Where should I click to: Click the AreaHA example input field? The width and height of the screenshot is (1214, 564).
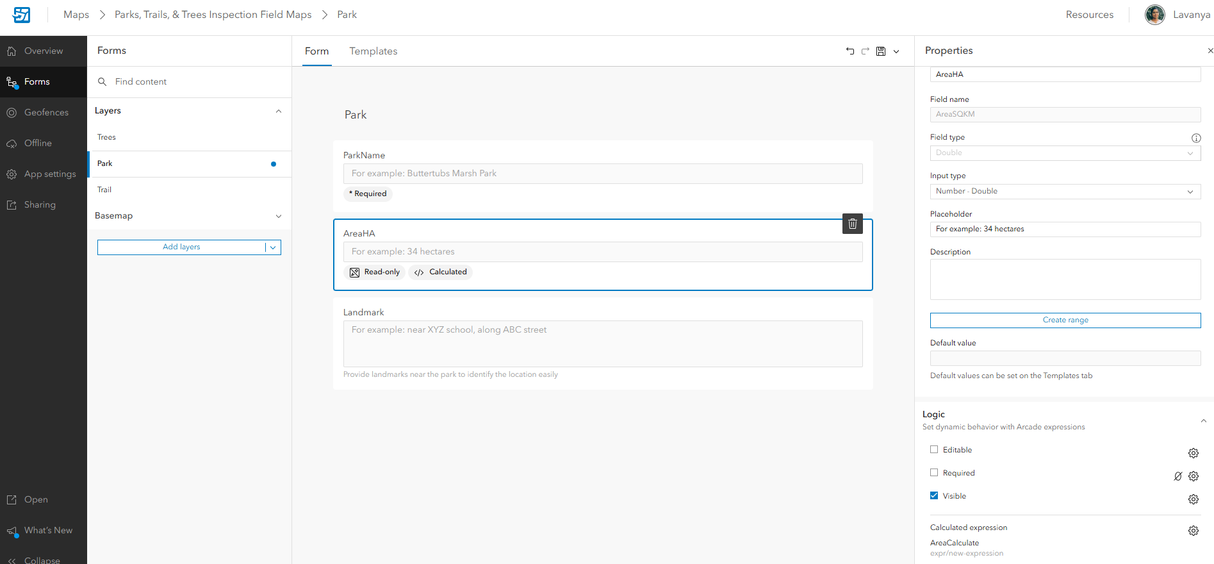coord(603,252)
